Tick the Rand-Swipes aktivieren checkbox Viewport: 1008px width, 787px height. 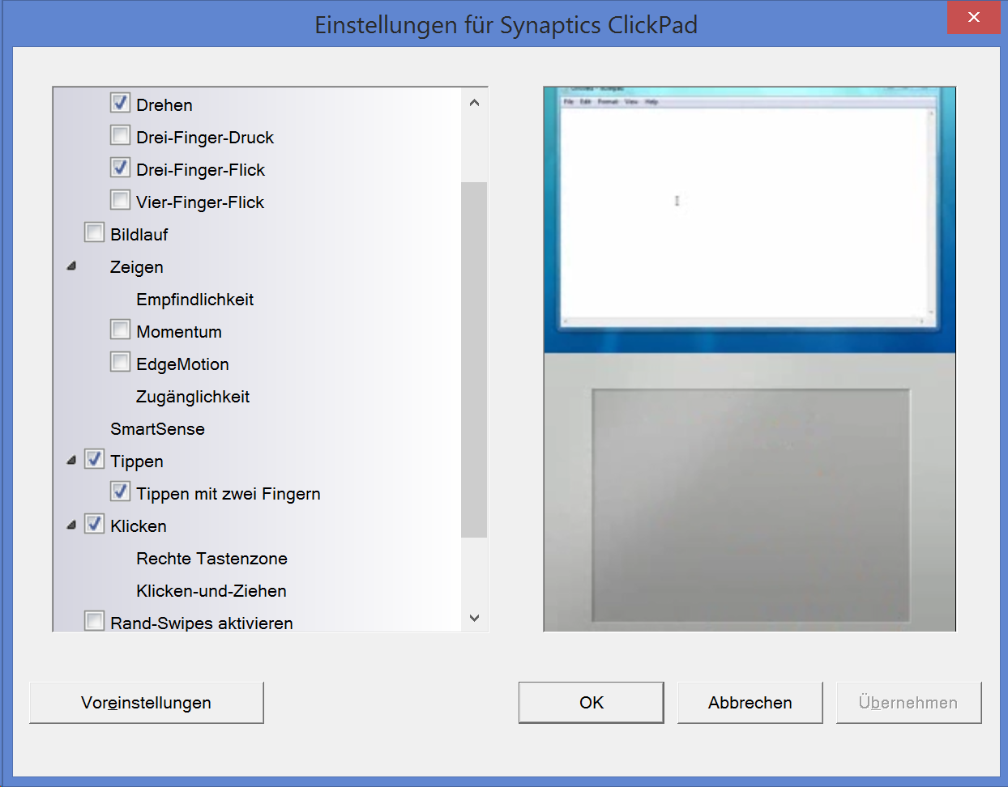pos(94,621)
